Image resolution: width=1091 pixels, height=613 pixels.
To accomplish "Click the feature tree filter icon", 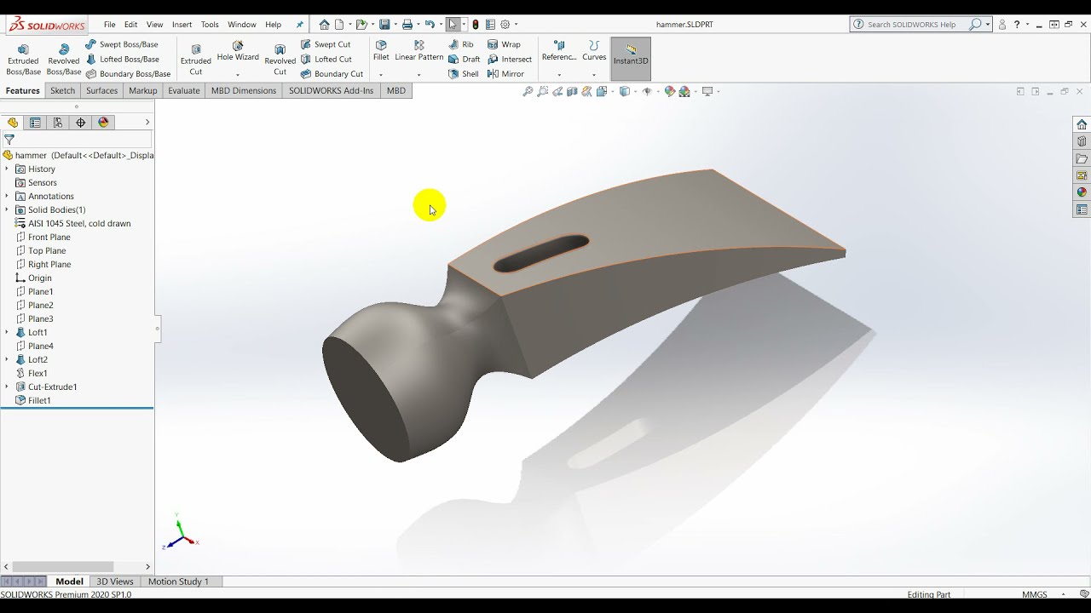I will [x=9, y=140].
